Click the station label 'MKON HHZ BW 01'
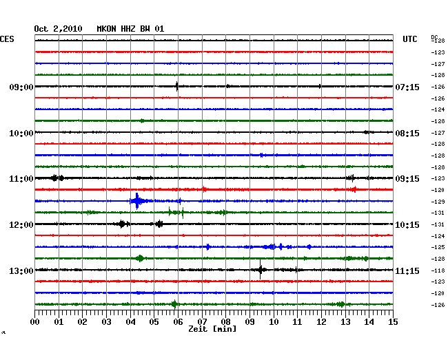 tap(130, 29)
